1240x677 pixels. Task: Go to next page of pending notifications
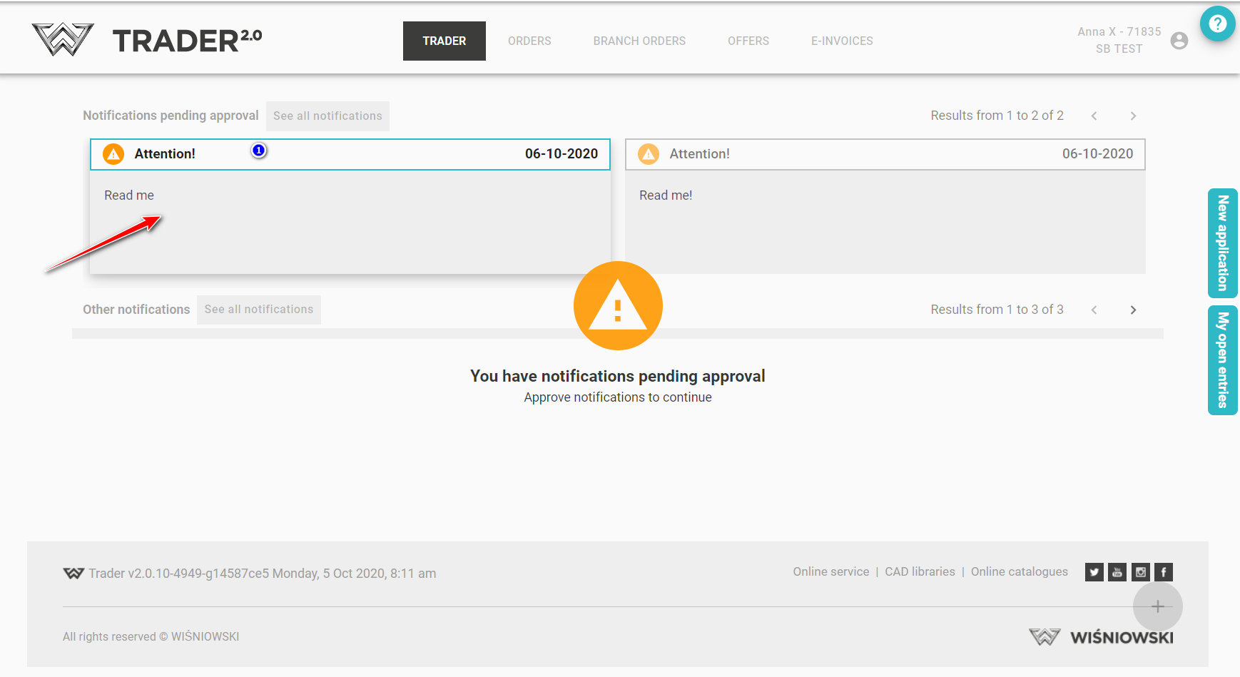[x=1133, y=116]
